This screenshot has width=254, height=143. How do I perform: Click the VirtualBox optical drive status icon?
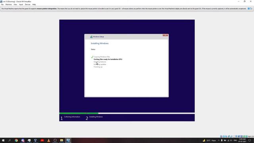(x=223, y=136)
